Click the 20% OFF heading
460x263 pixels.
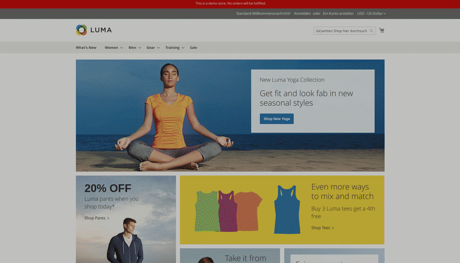(108, 188)
